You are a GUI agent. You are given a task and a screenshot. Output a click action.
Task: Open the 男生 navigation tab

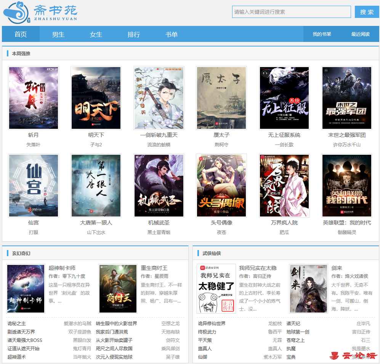tap(58, 34)
